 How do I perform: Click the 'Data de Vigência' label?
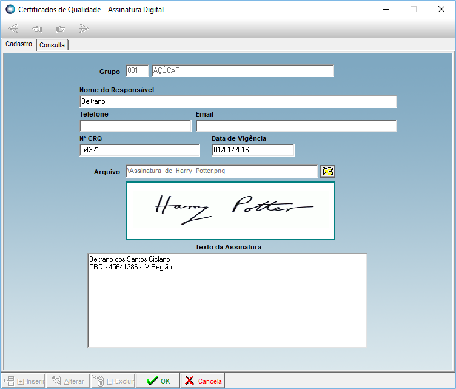click(x=239, y=138)
